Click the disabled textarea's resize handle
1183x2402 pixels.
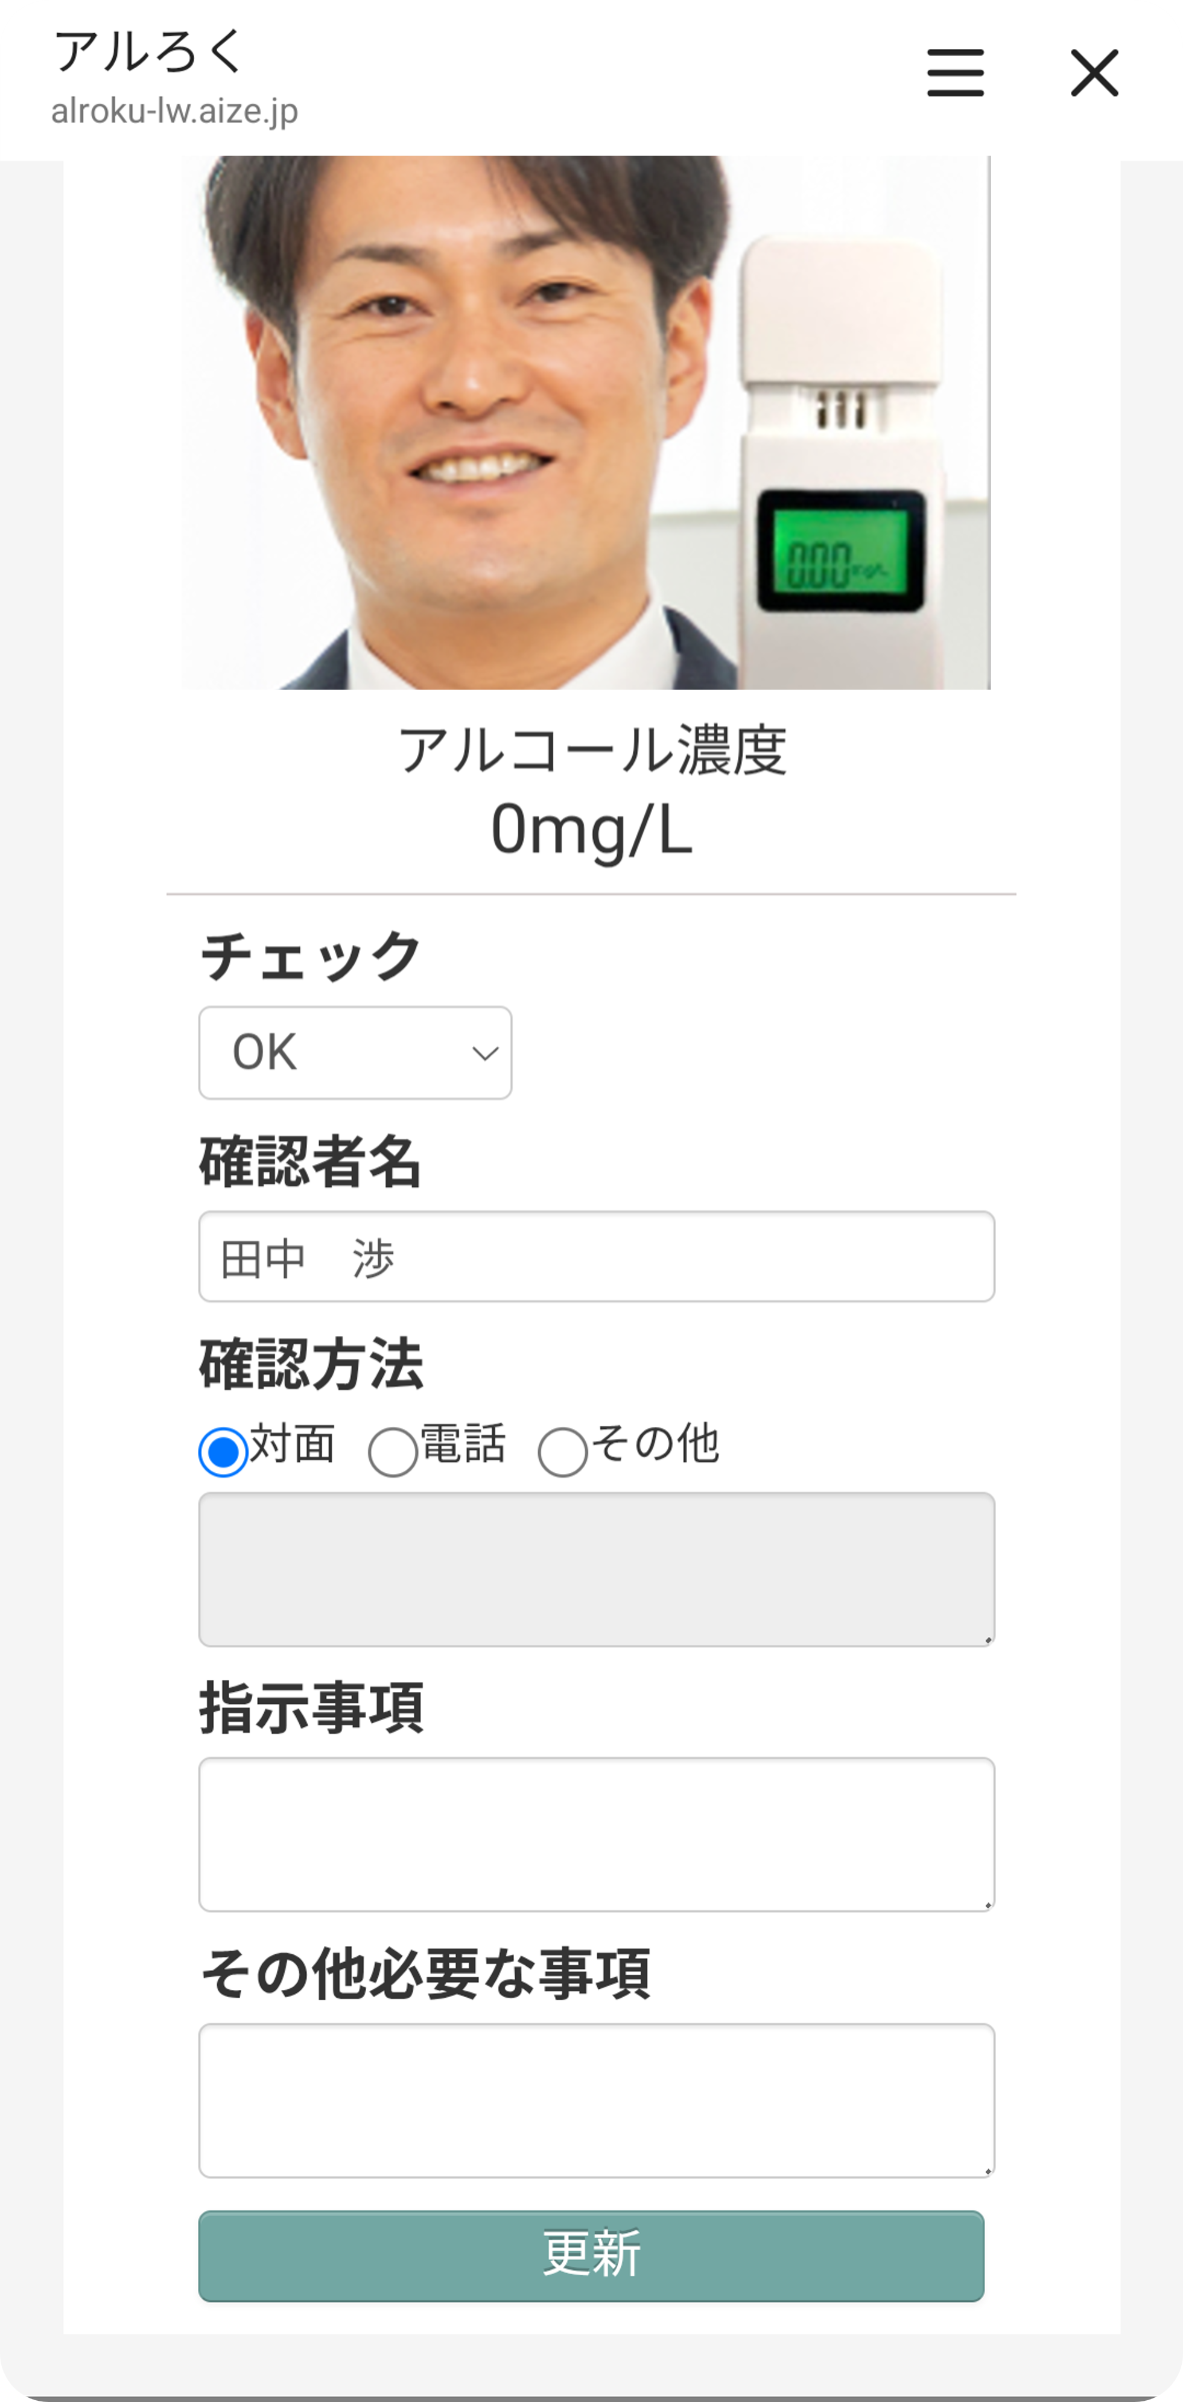(987, 1639)
